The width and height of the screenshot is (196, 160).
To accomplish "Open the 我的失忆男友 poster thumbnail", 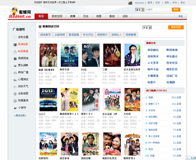I will click(x=112, y=144).
